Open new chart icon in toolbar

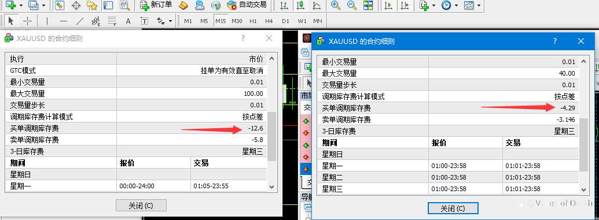[10, 5]
